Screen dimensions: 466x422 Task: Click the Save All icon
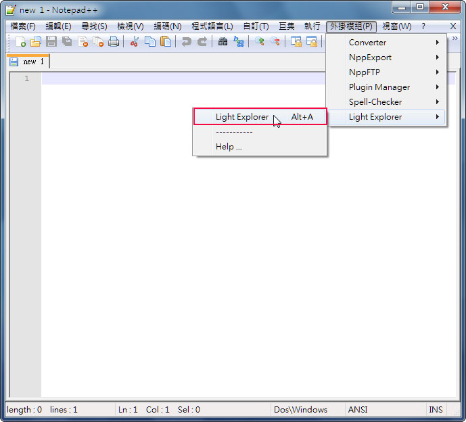[x=67, y=41]
